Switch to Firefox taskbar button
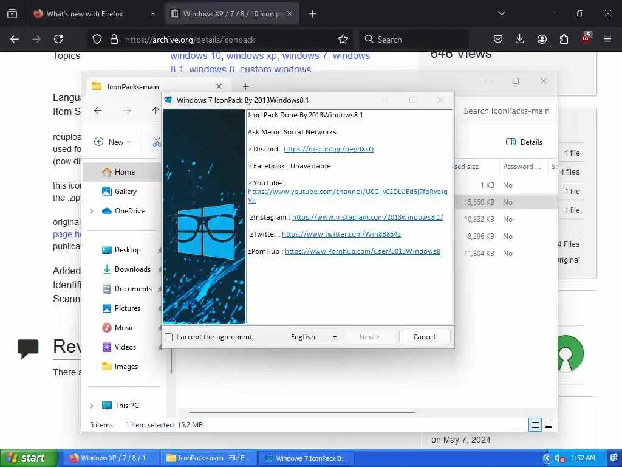This screenshot has height=467, width=622. pos(112,458)
